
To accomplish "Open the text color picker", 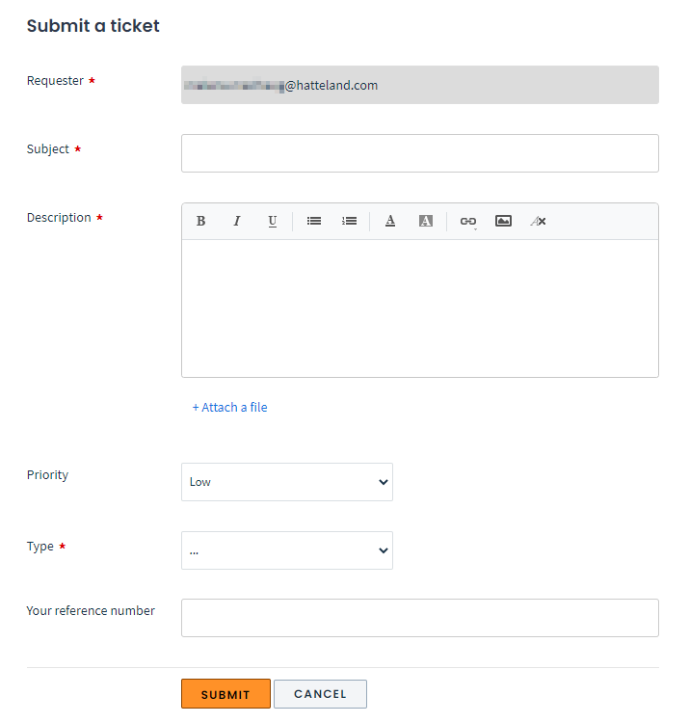I will 390,221.
